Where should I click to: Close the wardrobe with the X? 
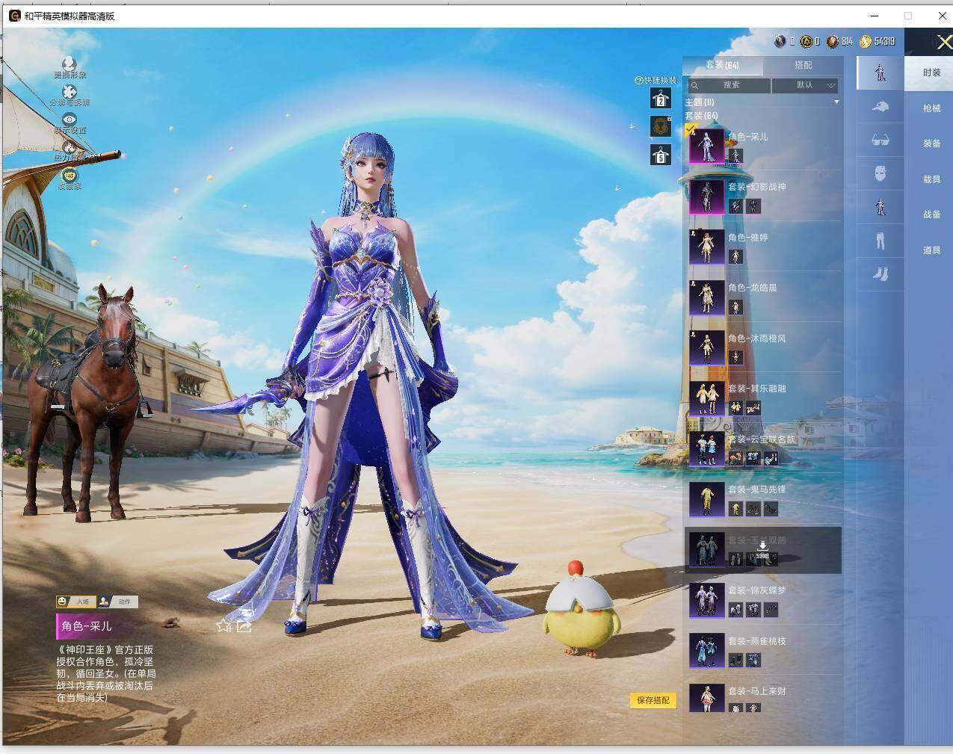pyautogui.click(x=944, y=43)
